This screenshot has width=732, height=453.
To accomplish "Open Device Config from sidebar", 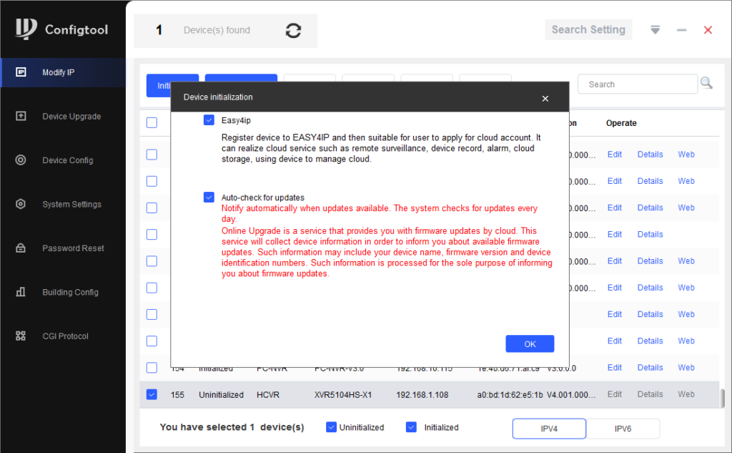I will (x=67, y=160).
